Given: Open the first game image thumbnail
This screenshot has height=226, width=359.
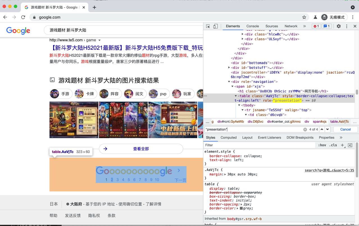Looking at the screenshot, I should 74,120.
